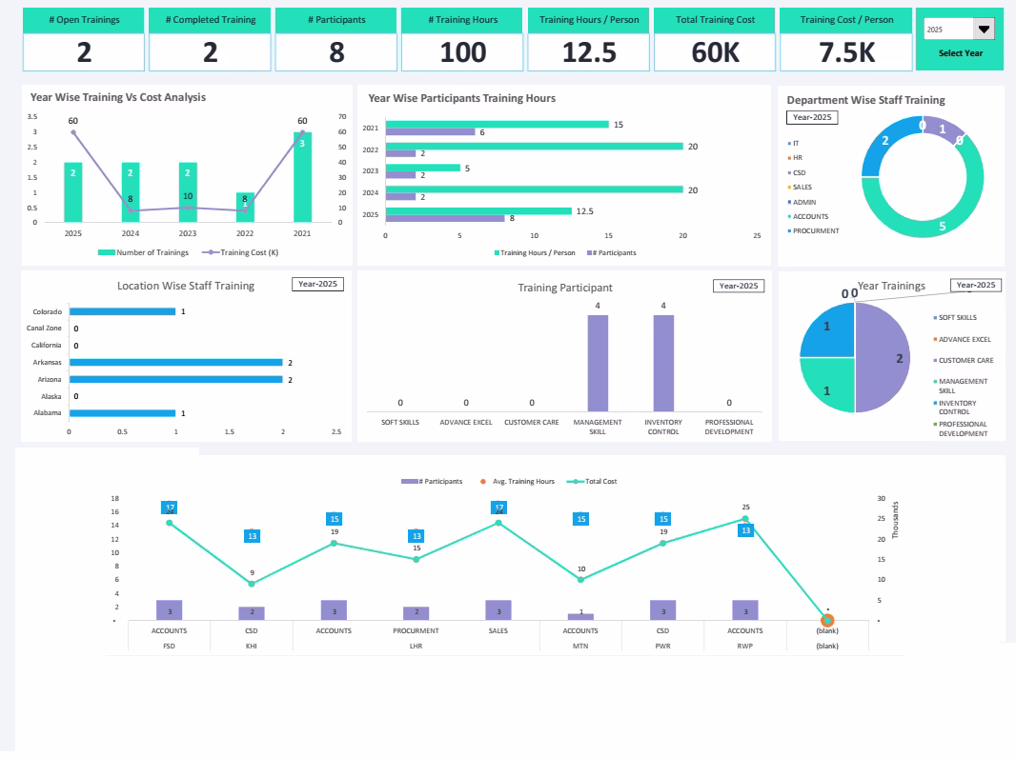Open the year selection dropdown arrow
Viewport: 1016px width, 758px height.
[x=985, y=30]
